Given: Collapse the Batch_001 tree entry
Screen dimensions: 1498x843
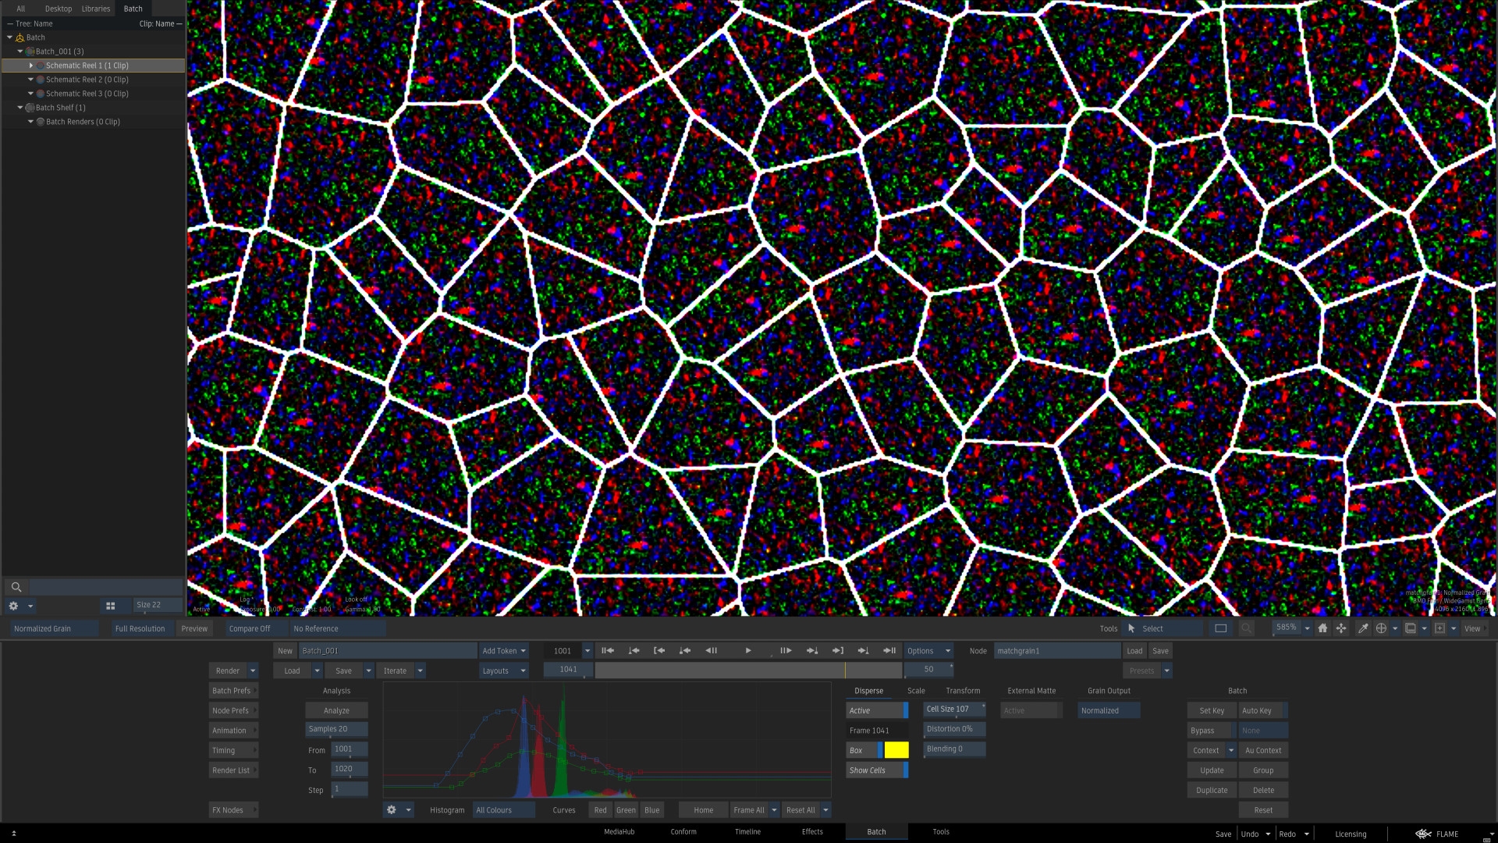Looking at the screenshot, I should pos(20,51).
